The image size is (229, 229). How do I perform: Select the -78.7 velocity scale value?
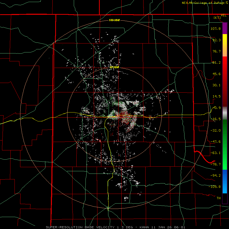(x=216, y=164)
